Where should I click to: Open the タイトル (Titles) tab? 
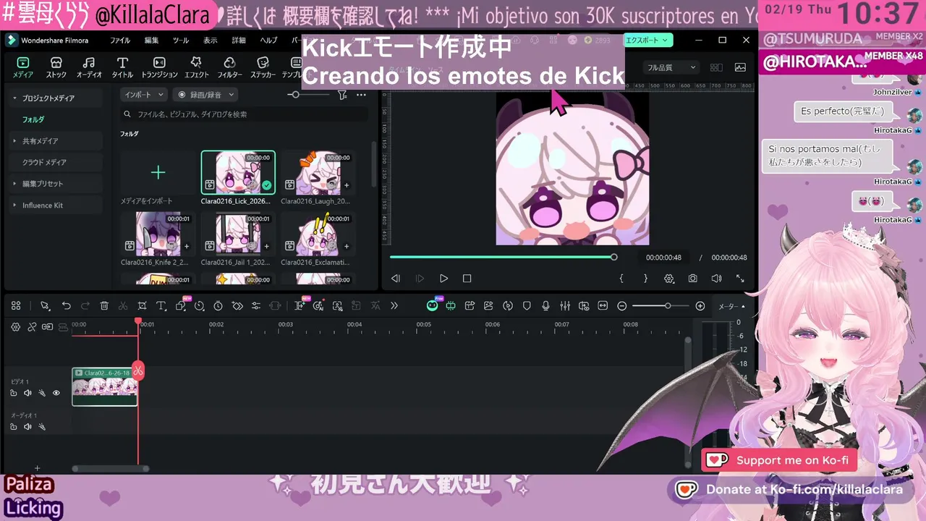click(x=122, y=67)
